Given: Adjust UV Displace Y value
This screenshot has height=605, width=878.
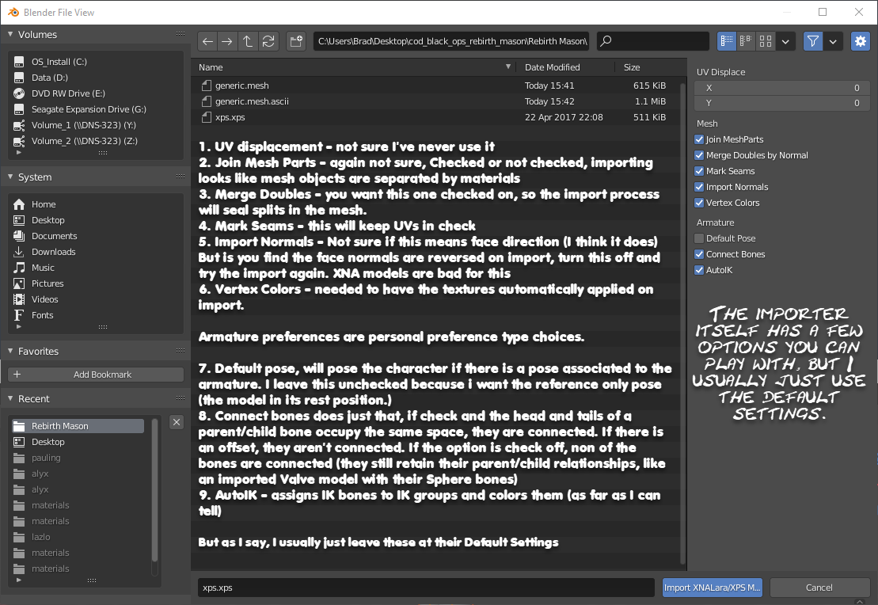Looking at the screenshot, I should click(x=781, y=103).
